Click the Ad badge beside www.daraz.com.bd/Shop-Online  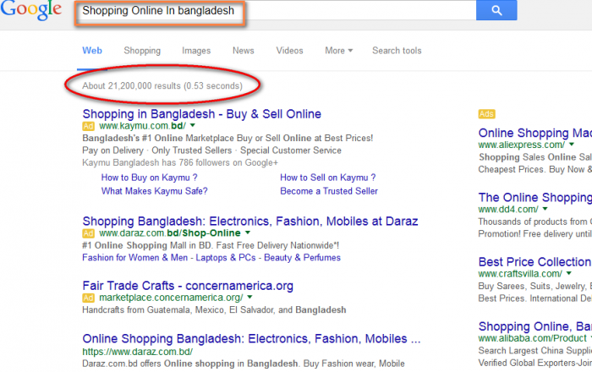coord(88,233)
